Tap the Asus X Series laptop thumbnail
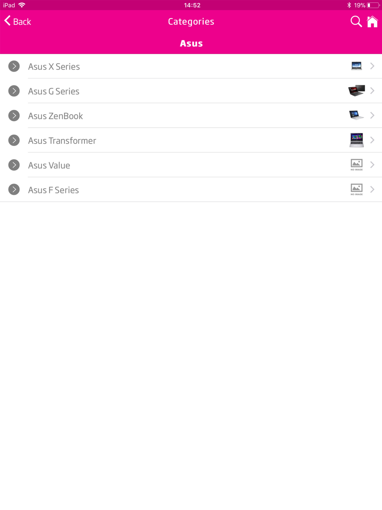Image resolution: width=382 pixels, height=510 pixels. [x=356, y=66]
